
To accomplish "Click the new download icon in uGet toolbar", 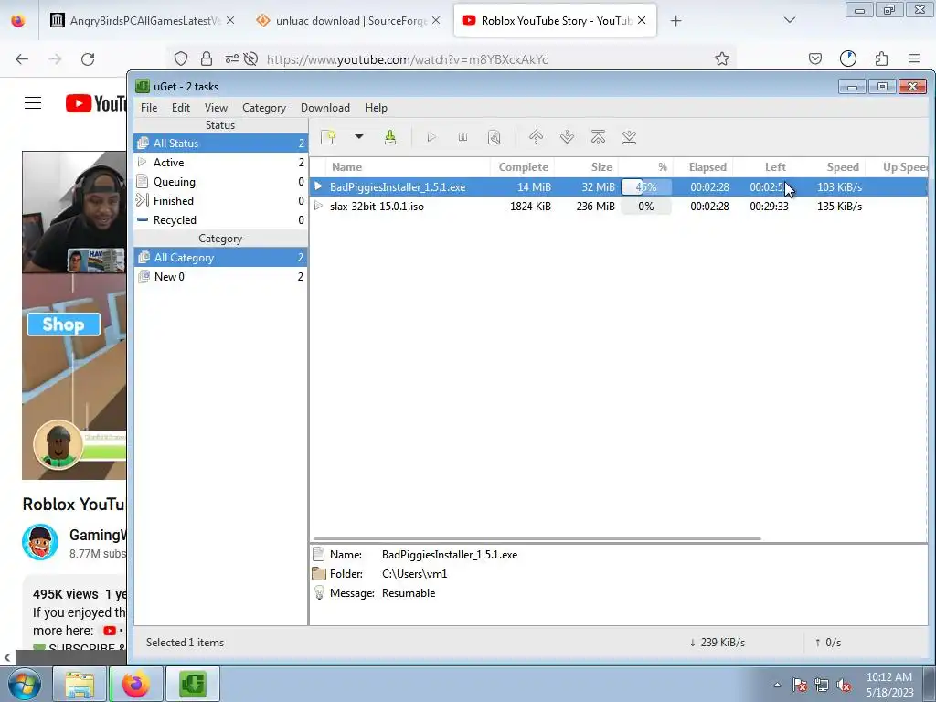I will [x=328, y=137].
